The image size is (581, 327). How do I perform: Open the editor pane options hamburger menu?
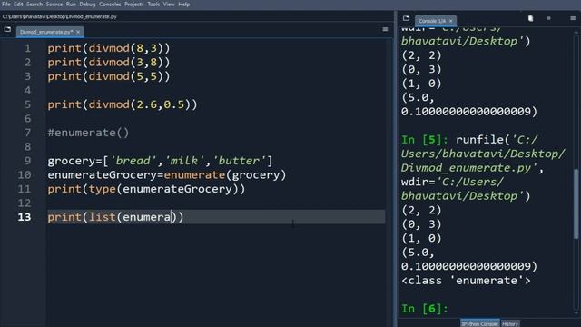coord(385,29)
